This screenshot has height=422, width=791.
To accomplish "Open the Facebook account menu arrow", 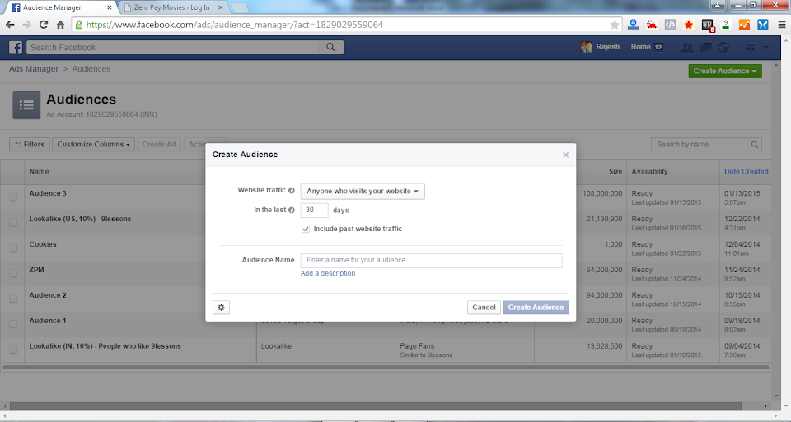I will [765, 48].
